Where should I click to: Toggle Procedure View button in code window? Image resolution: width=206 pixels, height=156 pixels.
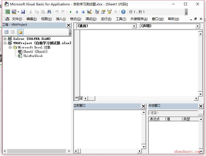tap(77, 98)
